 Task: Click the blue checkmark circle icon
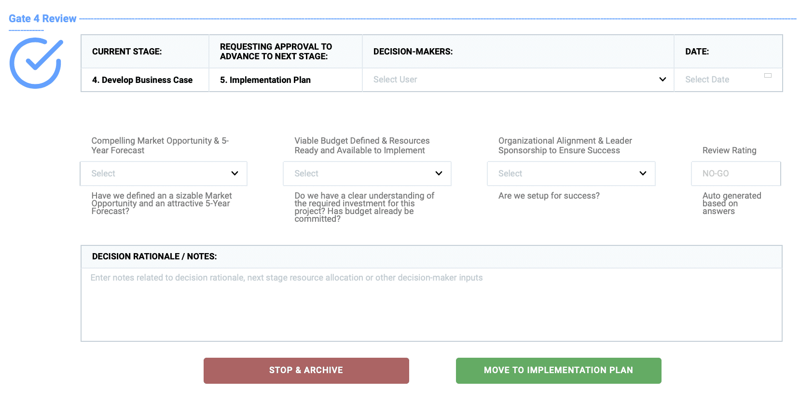[x=36, y=63]
